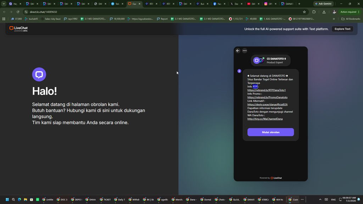This screenshot has height=204, width=363.
Task: Open the chat widget three-dot menu
Action: tap(245, 50)
